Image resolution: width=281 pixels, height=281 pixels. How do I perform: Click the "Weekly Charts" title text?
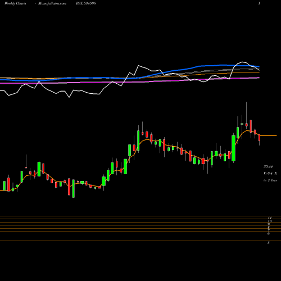pos(15,3)
